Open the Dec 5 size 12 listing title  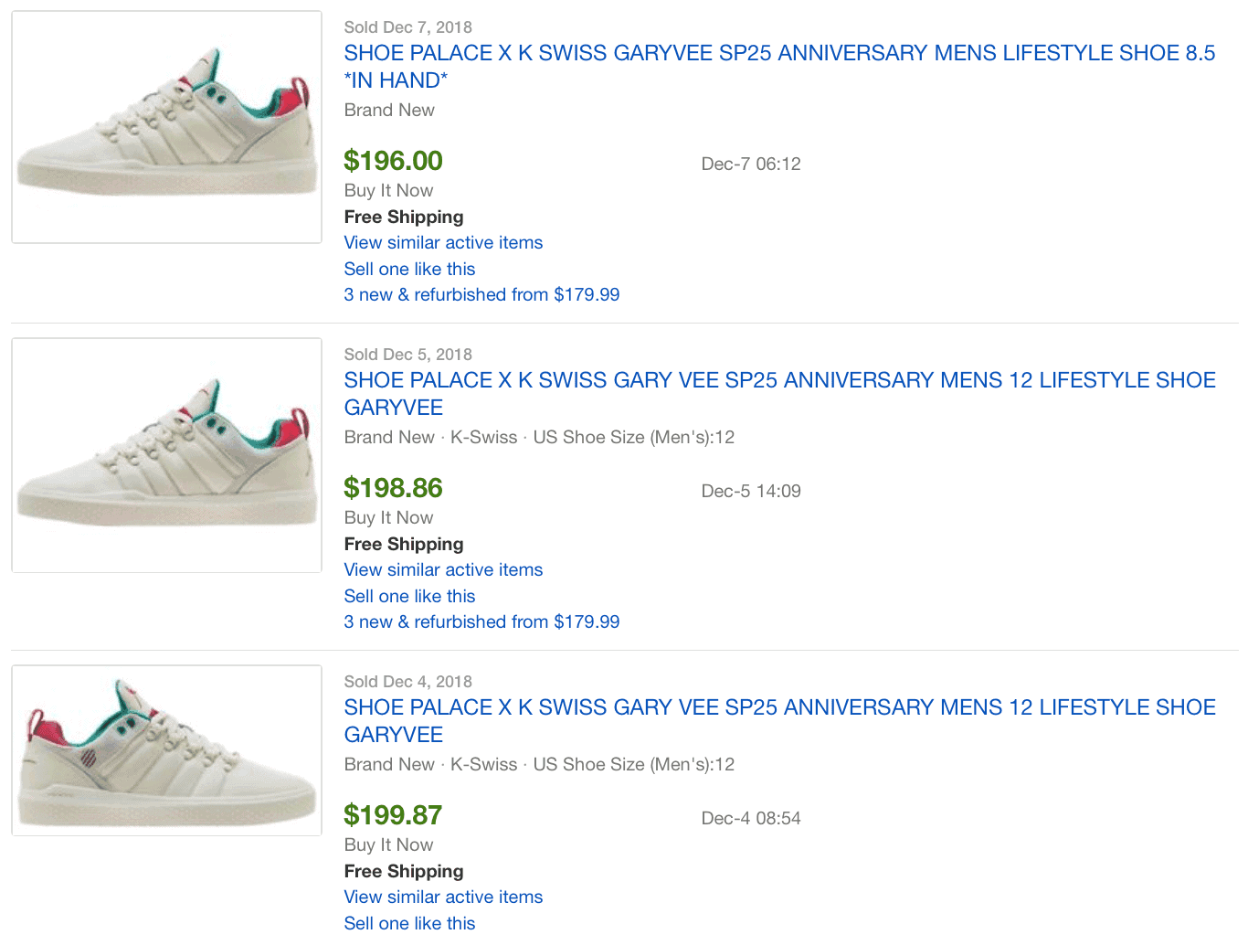click(779, 394)
